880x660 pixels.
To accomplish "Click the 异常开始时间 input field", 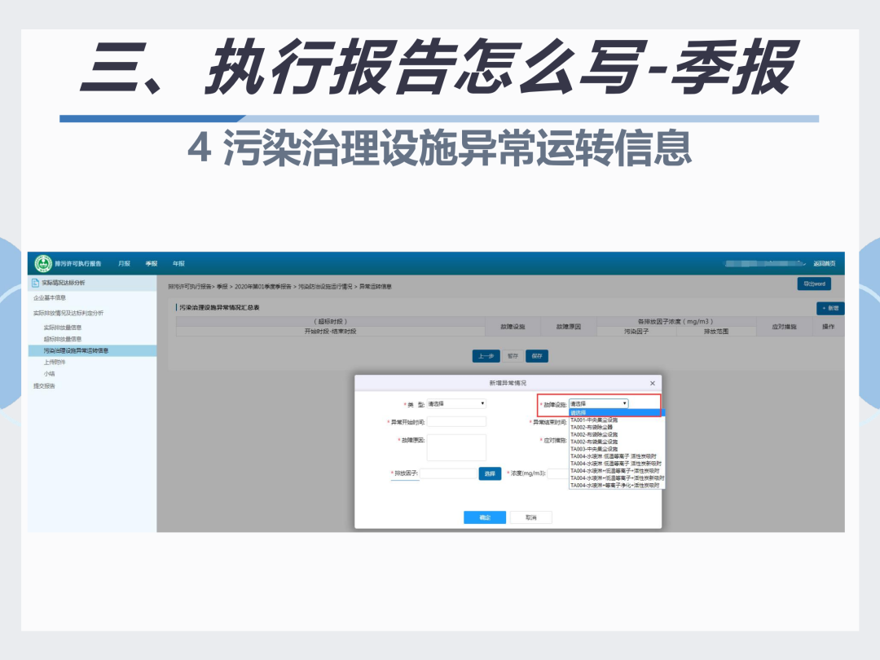I will (x=456, y=422).
